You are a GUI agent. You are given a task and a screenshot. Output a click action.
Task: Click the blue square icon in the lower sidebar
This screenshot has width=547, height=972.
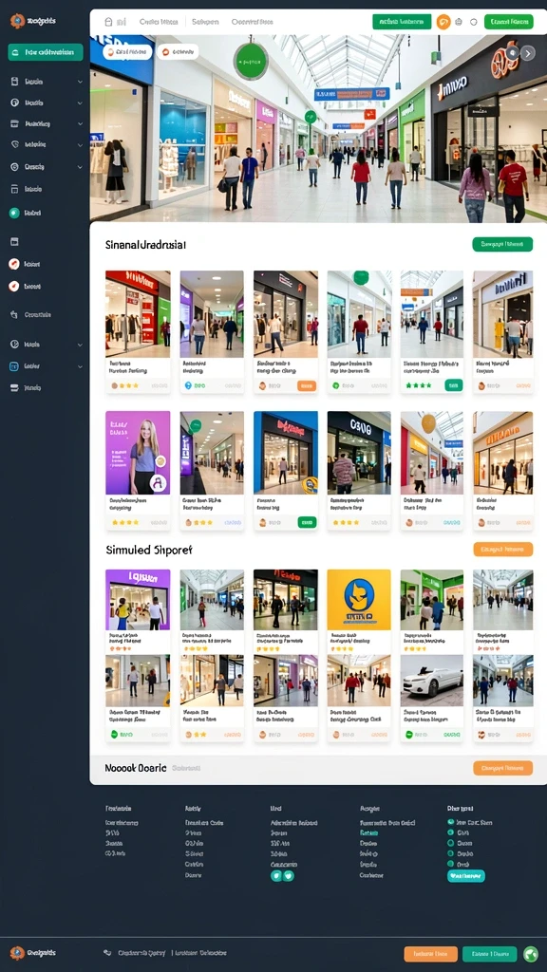[14, 366]
